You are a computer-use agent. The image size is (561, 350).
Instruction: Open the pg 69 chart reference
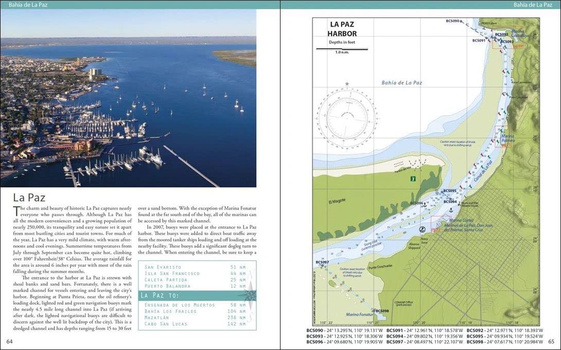[x=518, y=46]
